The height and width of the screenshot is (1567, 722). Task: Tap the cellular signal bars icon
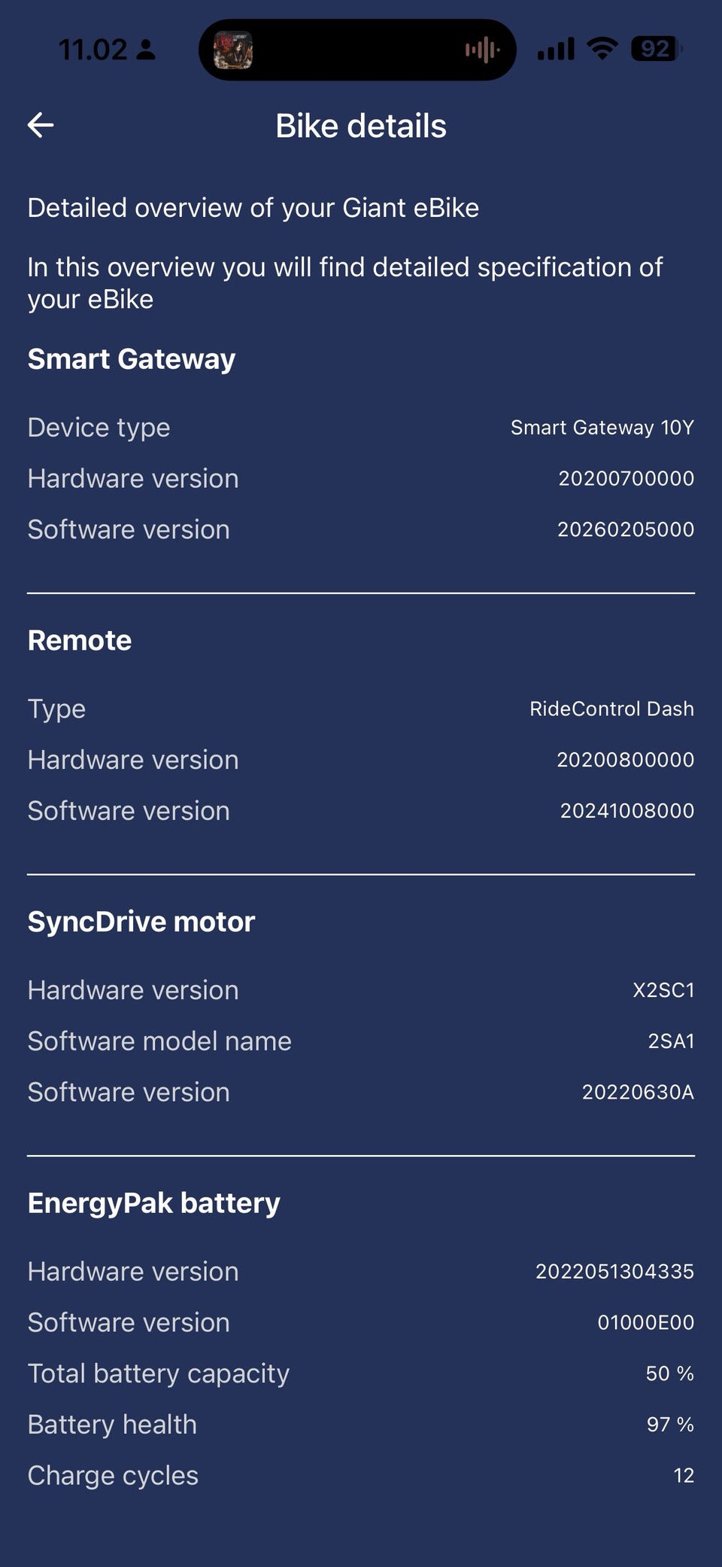coord(556,50)
